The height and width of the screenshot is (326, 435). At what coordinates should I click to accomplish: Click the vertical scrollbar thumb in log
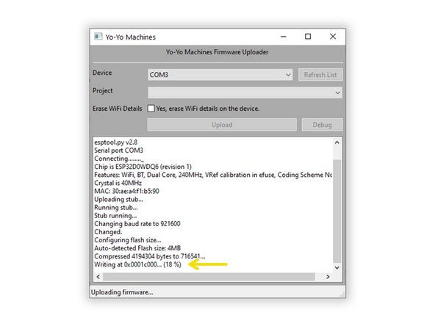pos(337,211)
